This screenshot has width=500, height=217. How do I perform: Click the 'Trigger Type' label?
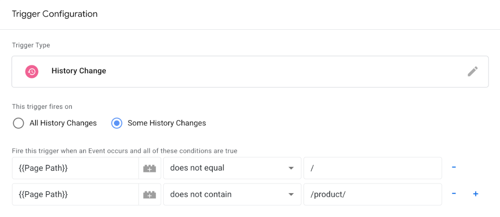click(31, 45)
